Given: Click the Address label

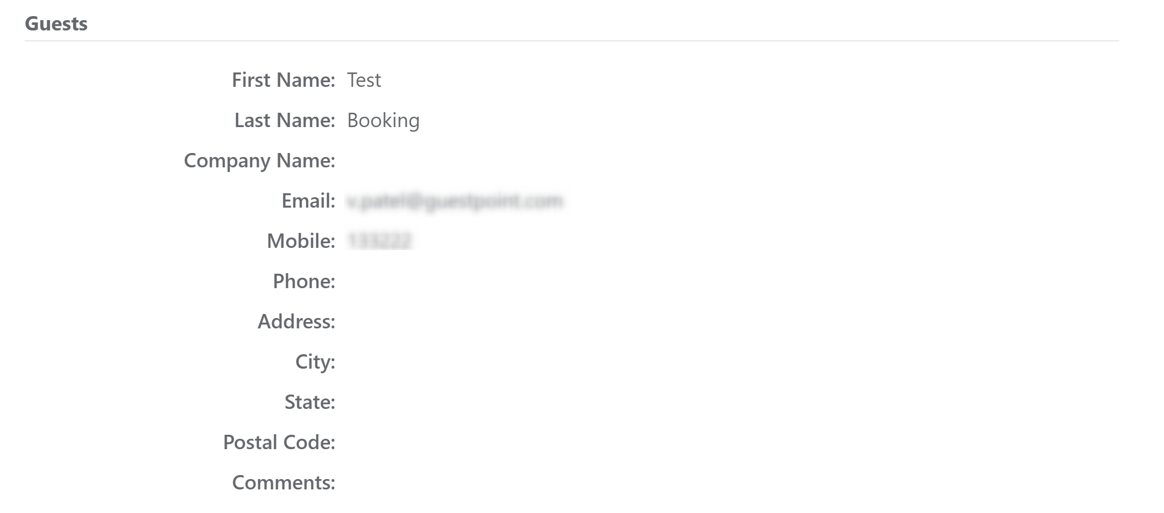Looking at the screenshot, I should [x=296, y=321].
